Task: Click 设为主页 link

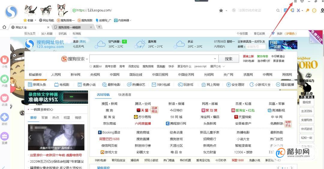Action: coord(30,34)
